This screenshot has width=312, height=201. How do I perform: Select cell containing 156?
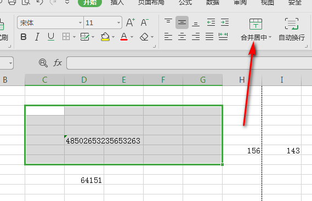242,150
